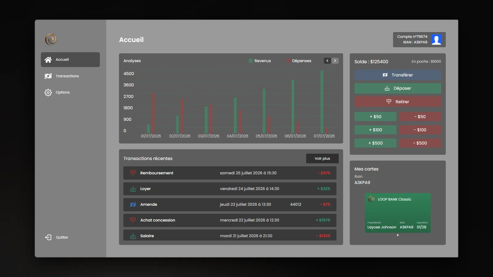Click the Loop Bank spiral logo

51,39
